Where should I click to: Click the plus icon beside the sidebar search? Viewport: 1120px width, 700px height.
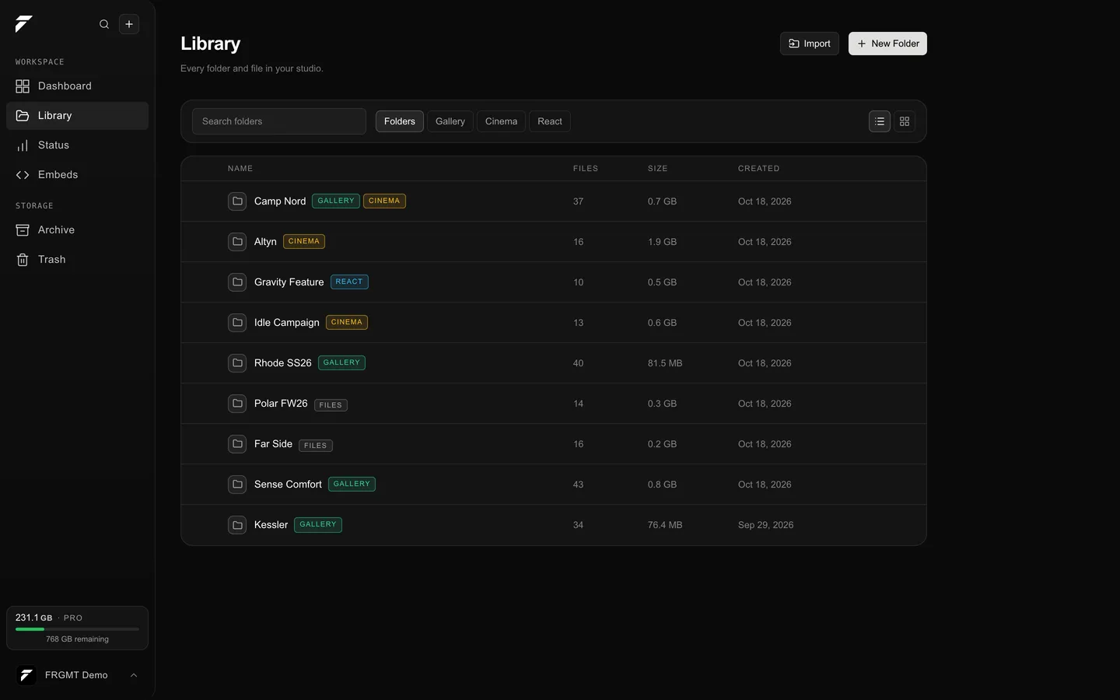click(129, 24)
